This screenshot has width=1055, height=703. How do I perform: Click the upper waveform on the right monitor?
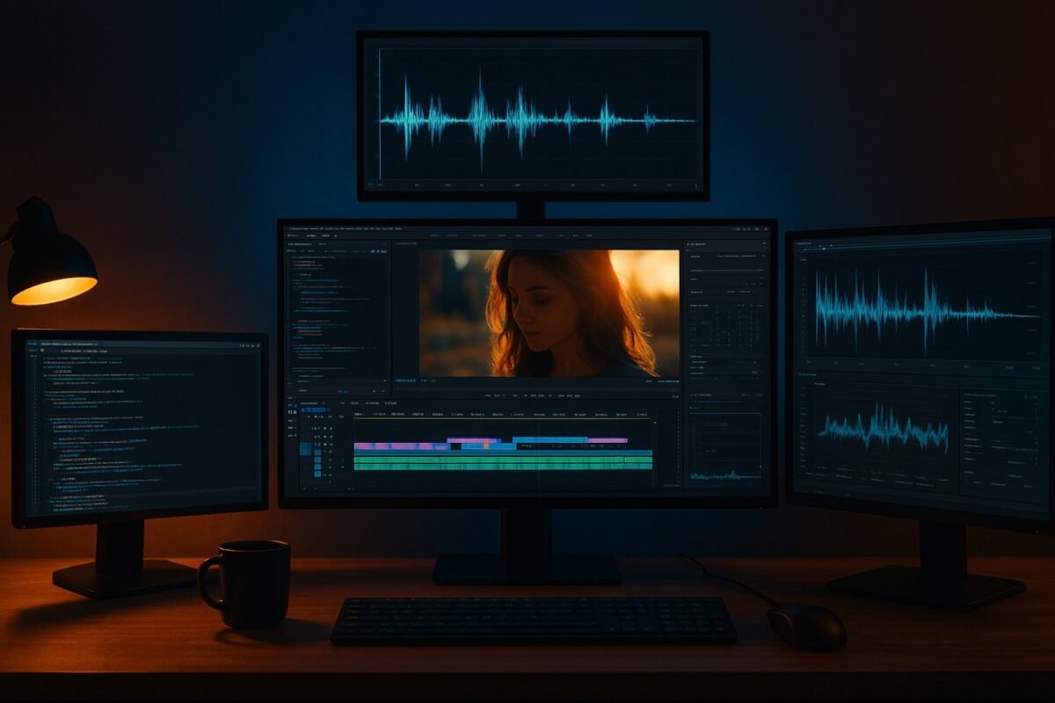point(925,312)
